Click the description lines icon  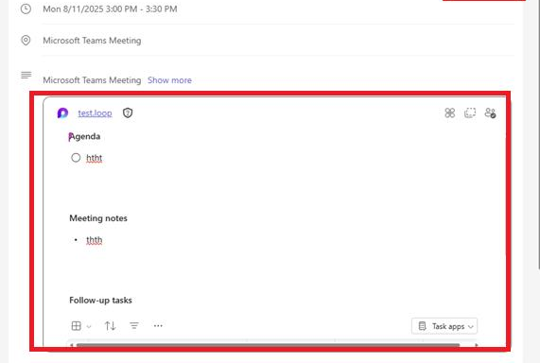(x=26, y=75)
